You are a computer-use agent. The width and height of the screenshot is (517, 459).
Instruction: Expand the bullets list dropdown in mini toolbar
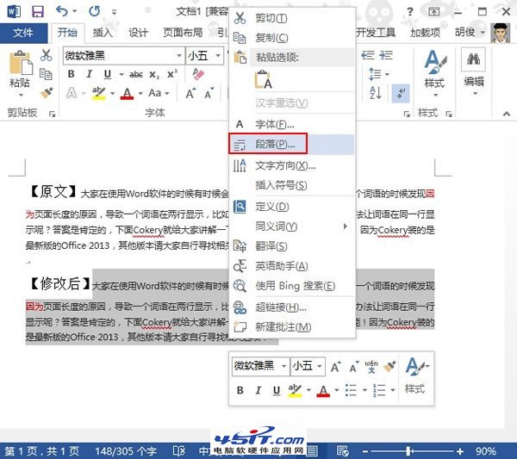pos(364,390)
